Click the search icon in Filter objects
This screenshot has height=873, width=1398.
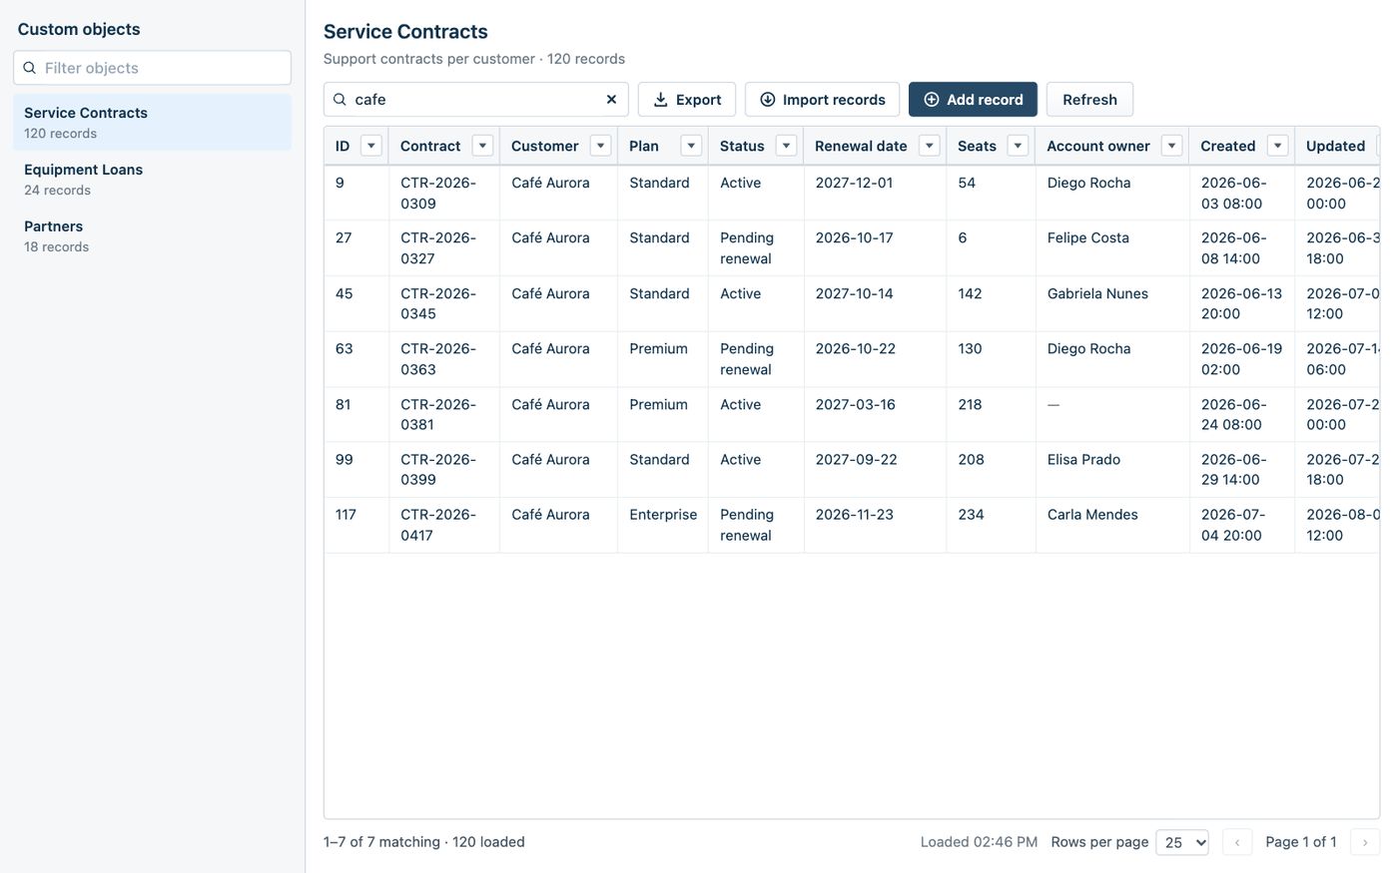click(30, 68)
